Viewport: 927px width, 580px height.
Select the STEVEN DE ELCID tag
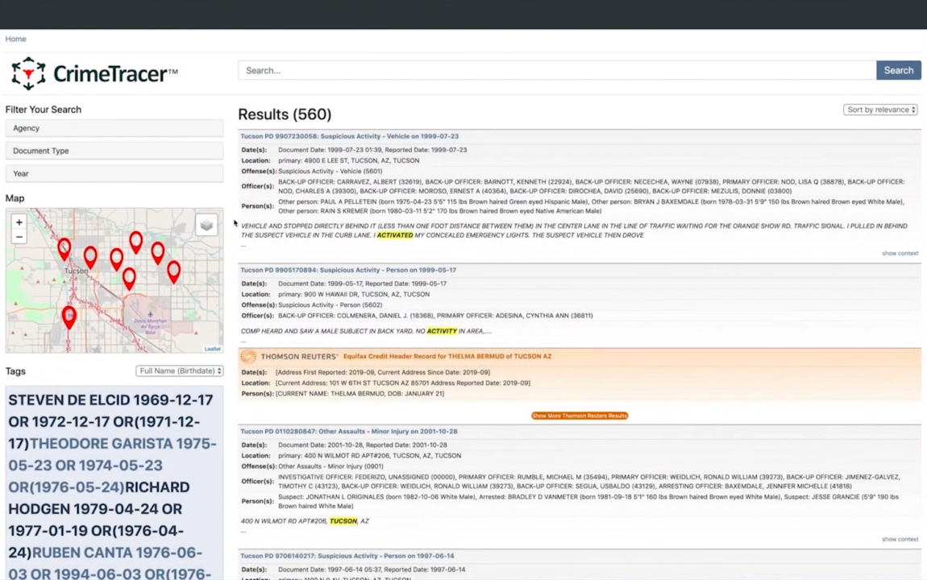pyautogui.click(x=110, y=422)
